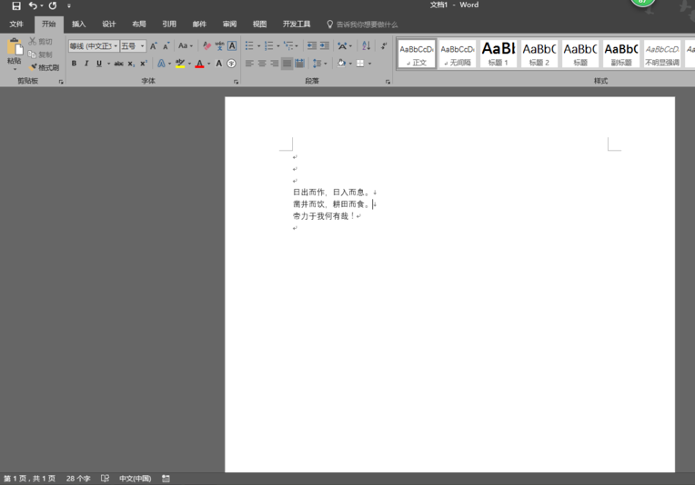695x485 pixels.
Task: Click the character shading A icon
Action: click(219, 64)
